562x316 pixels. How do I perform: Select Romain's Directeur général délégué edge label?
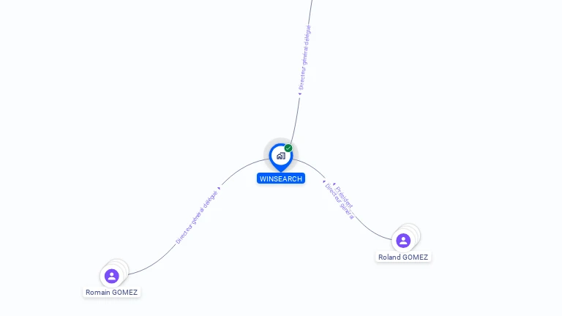coord(196,217)
